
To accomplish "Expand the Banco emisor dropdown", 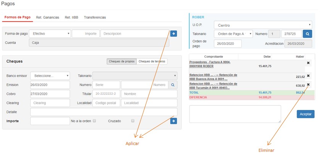I will pyautogui.click(x=50, y=76).
